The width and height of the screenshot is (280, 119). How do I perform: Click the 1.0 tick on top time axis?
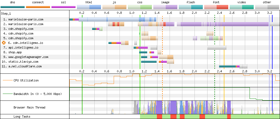click(132, 13)
